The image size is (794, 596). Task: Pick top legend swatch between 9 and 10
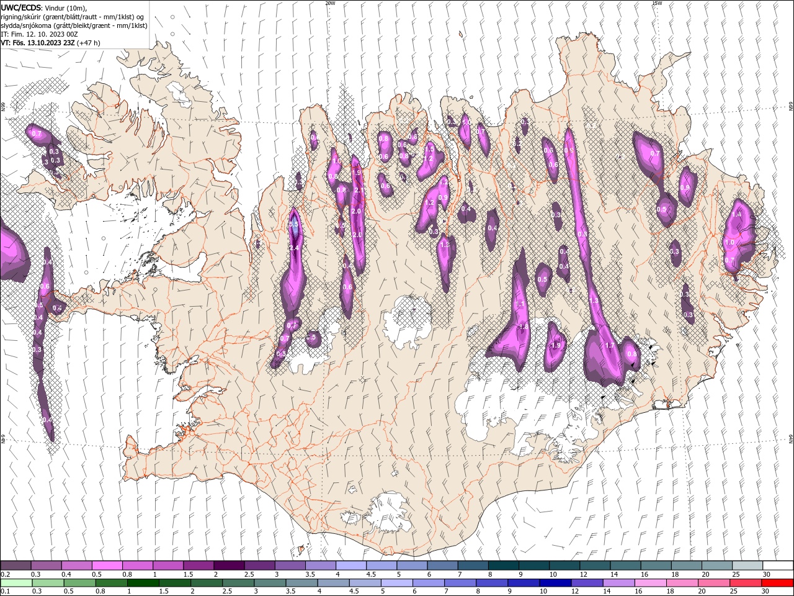point(533,566)
